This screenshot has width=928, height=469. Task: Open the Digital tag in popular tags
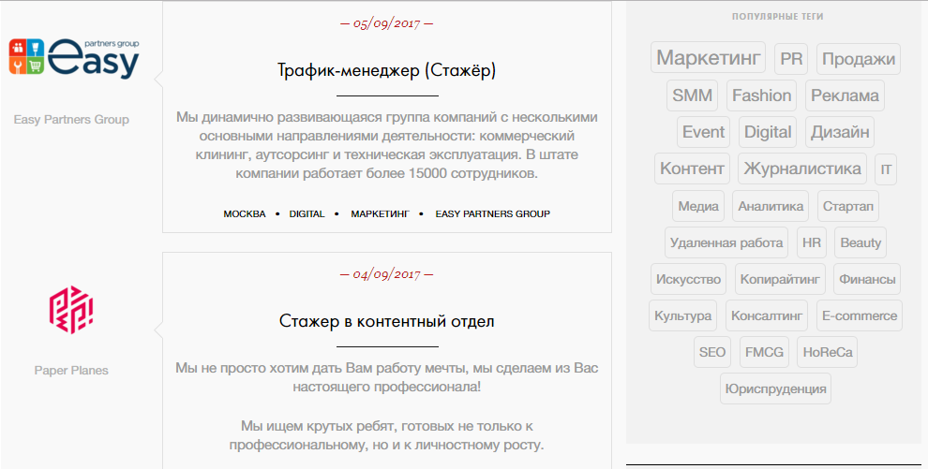[768, 132]
